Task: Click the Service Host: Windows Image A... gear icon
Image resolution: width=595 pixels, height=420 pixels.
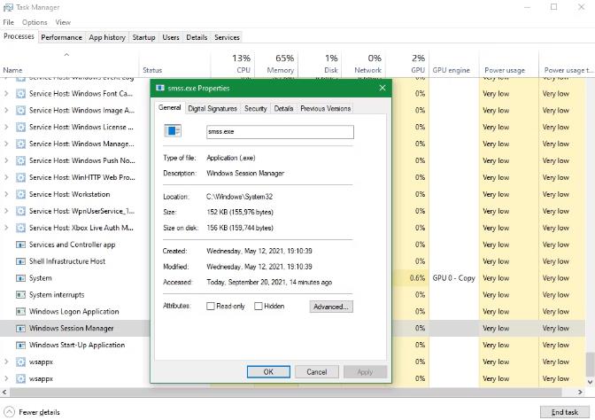Action: pyautogui.click(x=20, y=110)
